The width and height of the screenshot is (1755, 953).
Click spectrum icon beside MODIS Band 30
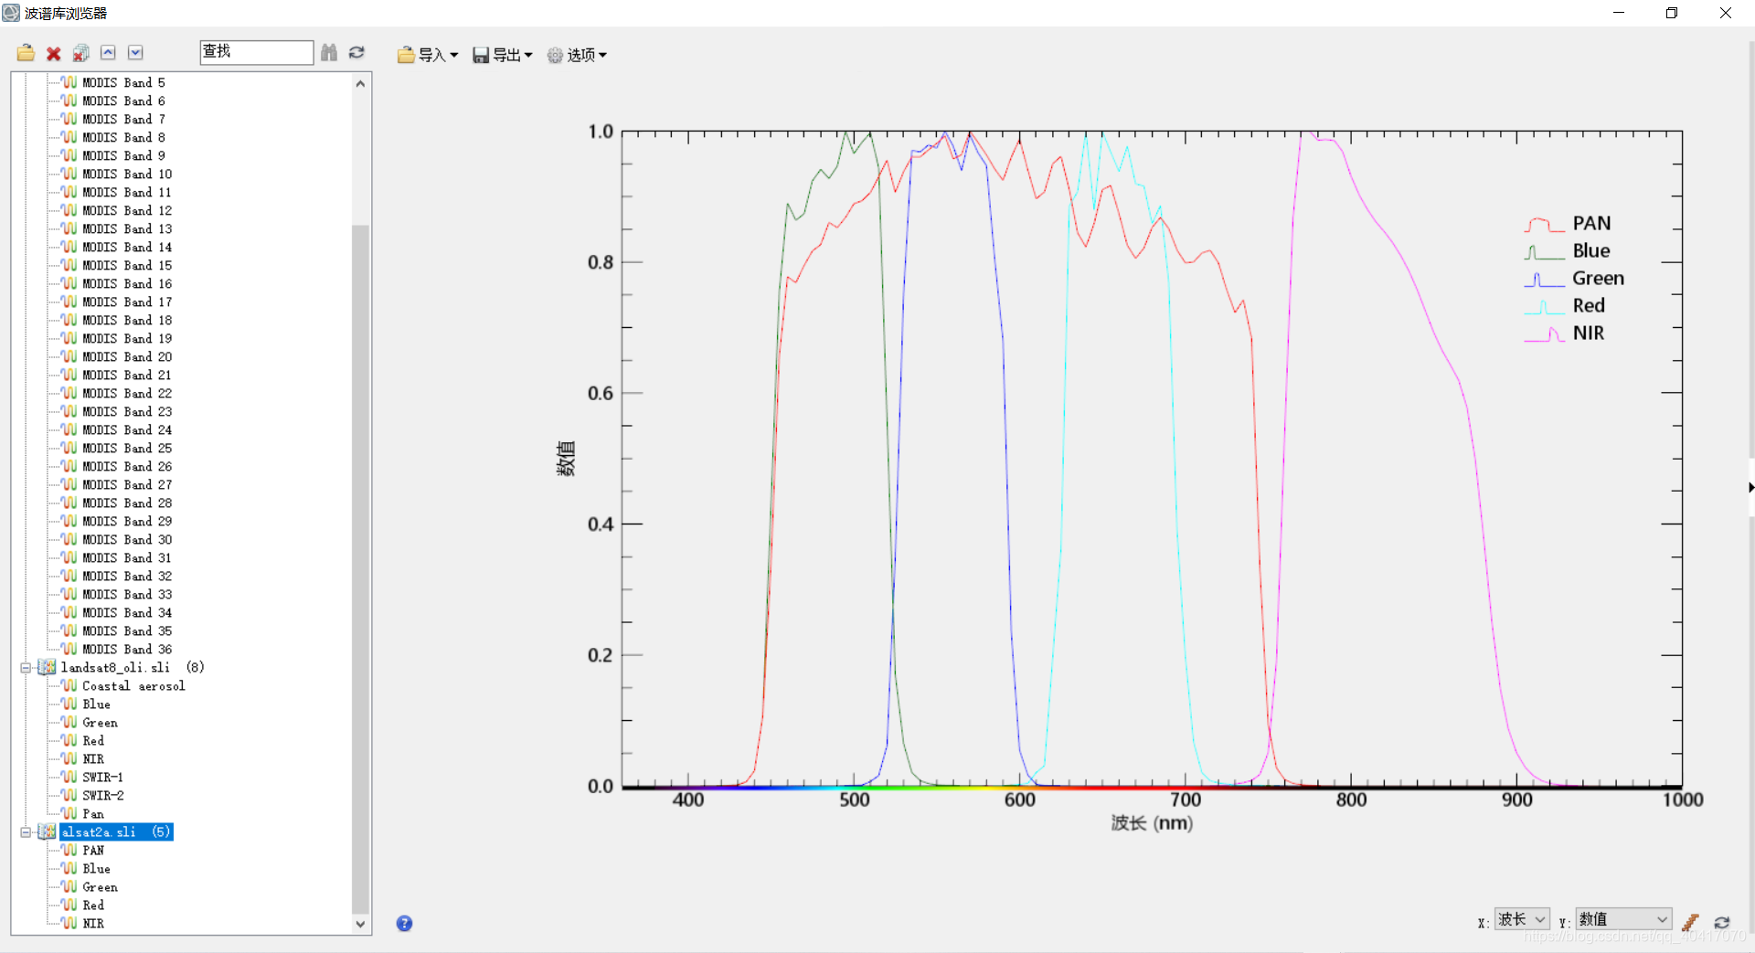(69, 539)
